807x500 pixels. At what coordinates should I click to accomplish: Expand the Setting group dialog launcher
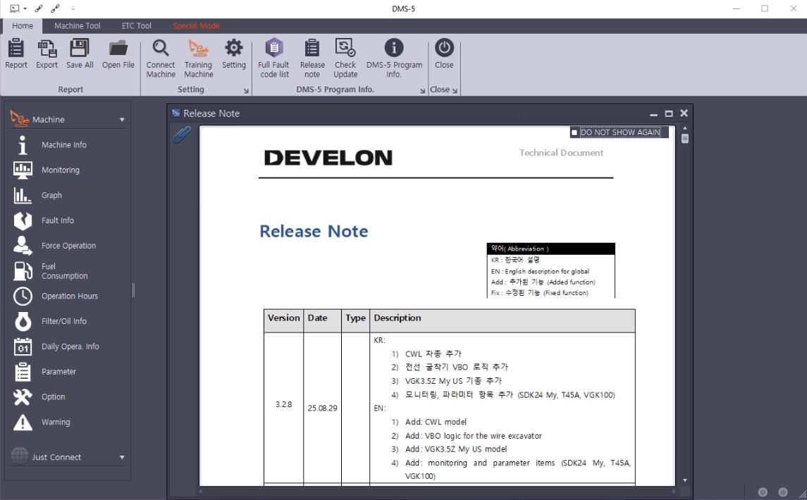[246, 91]
